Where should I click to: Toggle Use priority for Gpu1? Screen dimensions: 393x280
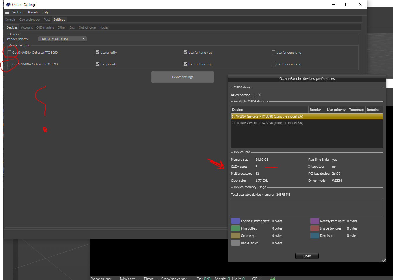[97, 64]
